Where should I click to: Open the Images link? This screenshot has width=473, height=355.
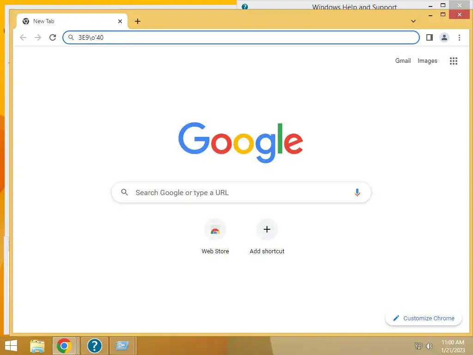tap(427, 61)
